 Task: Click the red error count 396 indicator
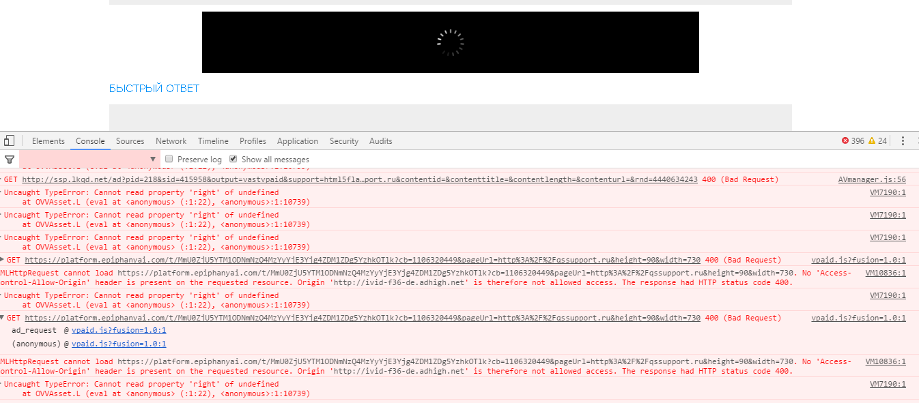(x=853, y=141)
